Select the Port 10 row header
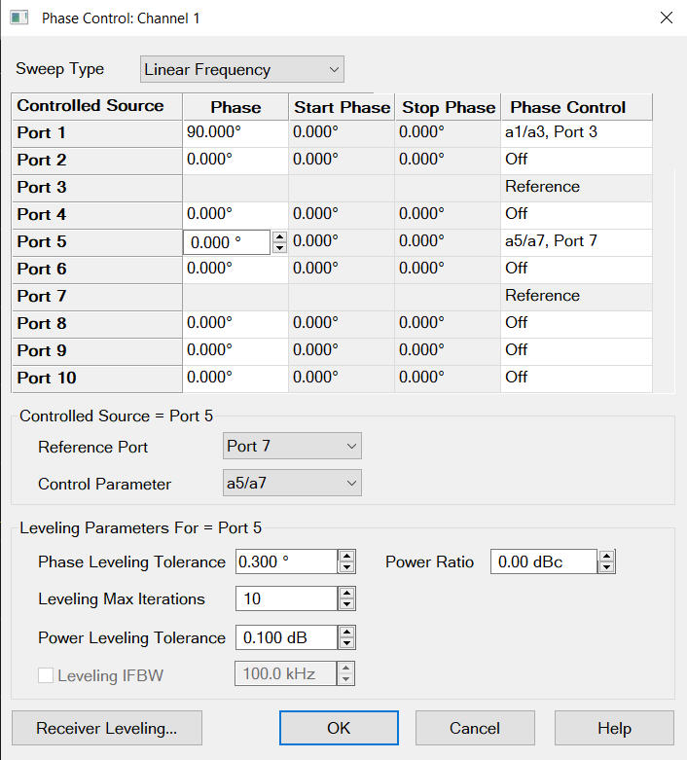Viewport: 687px width, 760px height. point(97,379)
